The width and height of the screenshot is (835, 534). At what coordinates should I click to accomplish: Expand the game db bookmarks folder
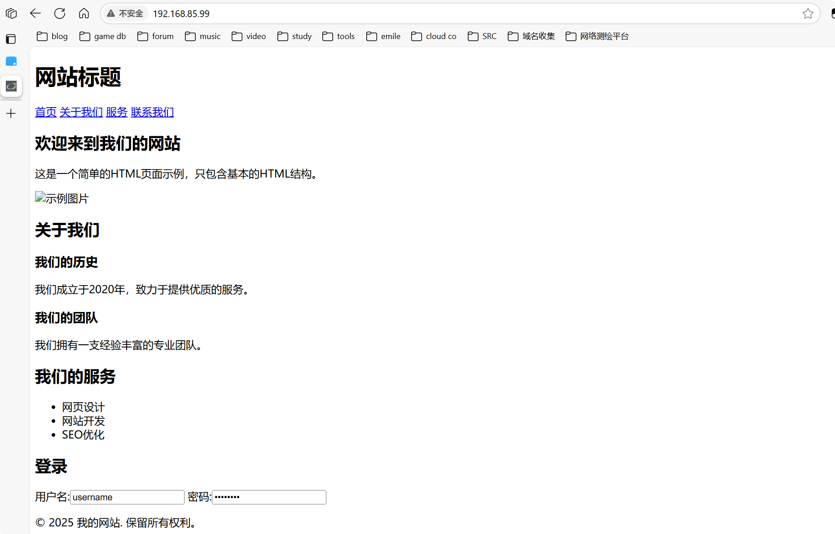pyautogui.click(x=103, y=36)
